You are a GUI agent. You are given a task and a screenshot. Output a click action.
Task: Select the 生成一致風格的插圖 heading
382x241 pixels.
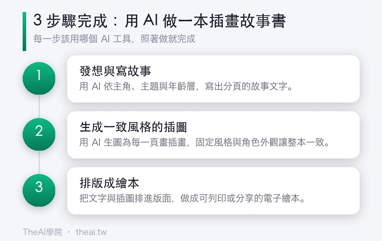(133, 127)
